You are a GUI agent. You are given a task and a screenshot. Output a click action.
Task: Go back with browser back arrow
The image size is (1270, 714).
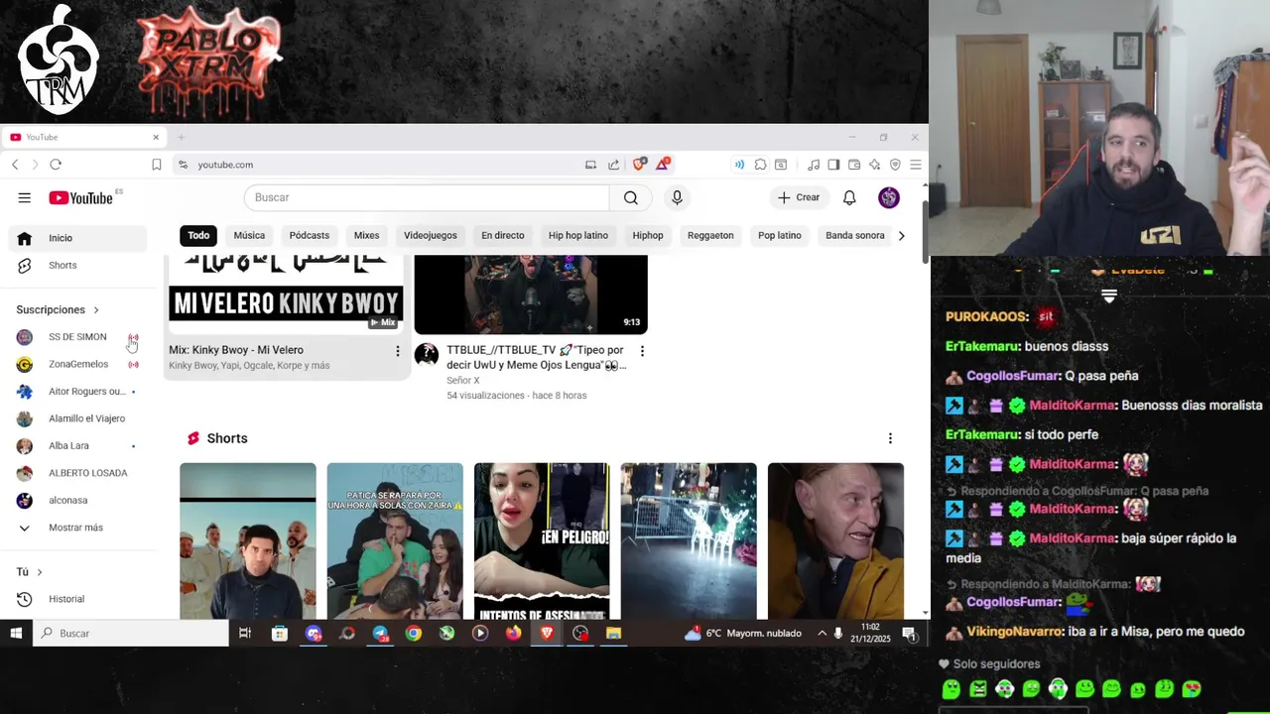[15, 165]
